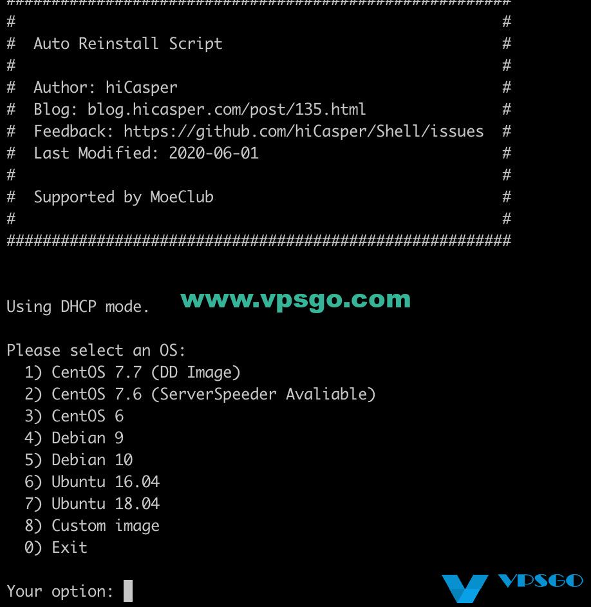Click the blog.hicasper.com/post/135.html URL
Viewport: 591px width, 607px height.
(226, 110)
